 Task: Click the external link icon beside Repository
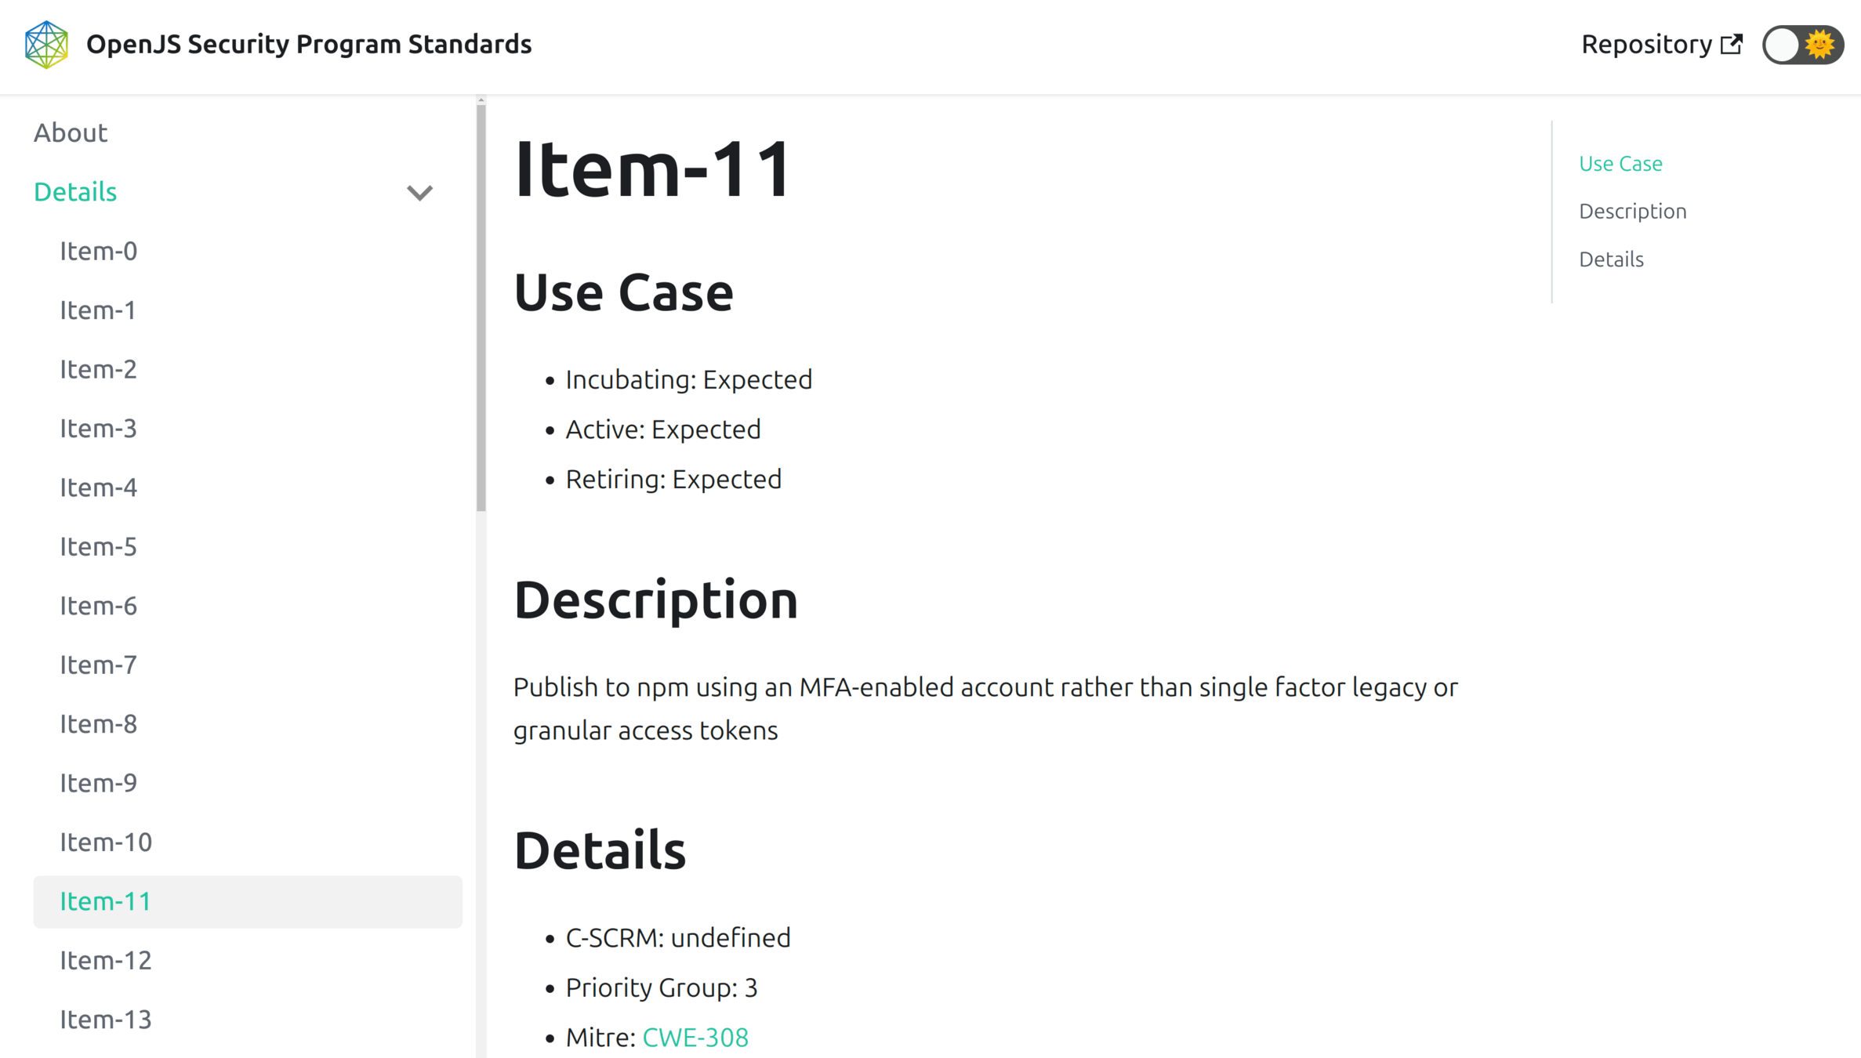coord(1731,45)
